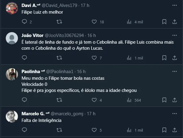Reply to Davi A.'s tweet
Screen dimensions: 183x138
point(25,22)
